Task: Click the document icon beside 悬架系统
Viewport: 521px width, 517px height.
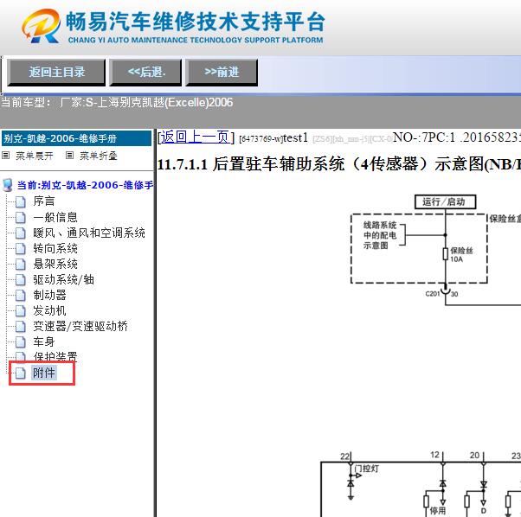Action: pos(20,265)
